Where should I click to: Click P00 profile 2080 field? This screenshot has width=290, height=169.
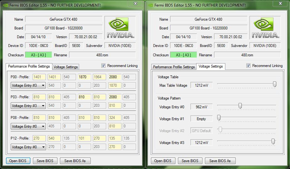tap(115, 77)
